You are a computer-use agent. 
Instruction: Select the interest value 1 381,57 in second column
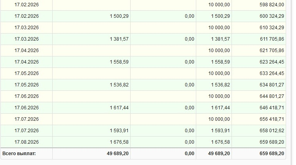pos(119,39)
